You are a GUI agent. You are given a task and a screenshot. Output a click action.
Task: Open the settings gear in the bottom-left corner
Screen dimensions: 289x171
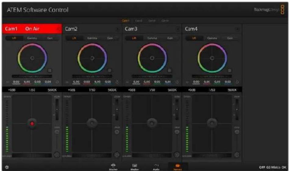tap(7, 167)
